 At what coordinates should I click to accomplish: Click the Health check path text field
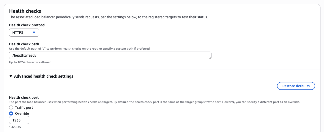(110, 55)
